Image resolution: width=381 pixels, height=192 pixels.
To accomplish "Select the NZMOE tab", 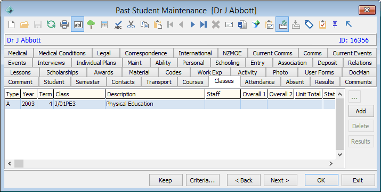I will [x=232, y=53].
